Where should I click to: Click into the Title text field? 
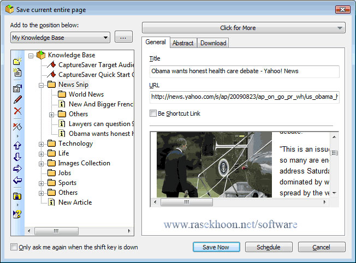tap(244, 71)
